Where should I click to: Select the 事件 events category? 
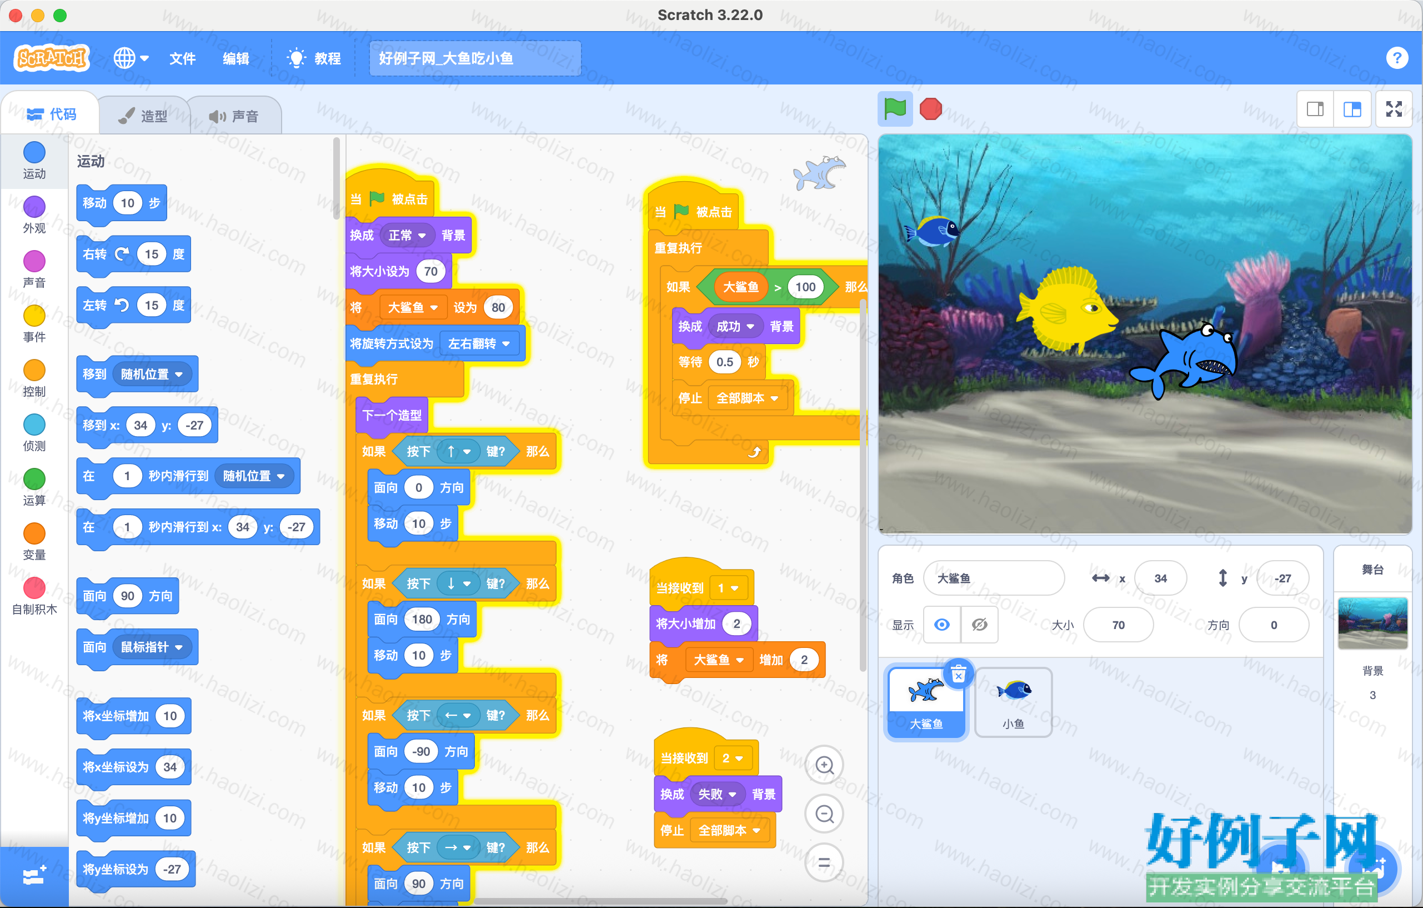(x=34, y=324)
